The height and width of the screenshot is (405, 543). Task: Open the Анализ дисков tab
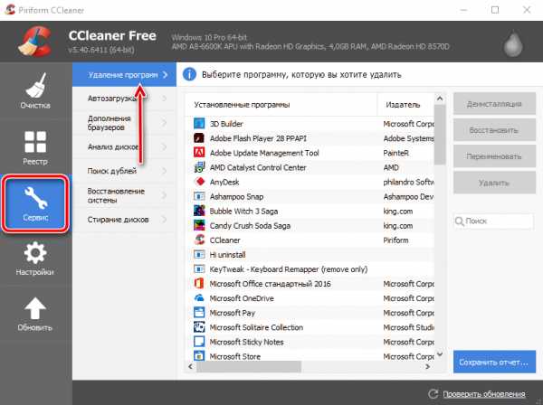click(x=124, y=147)
